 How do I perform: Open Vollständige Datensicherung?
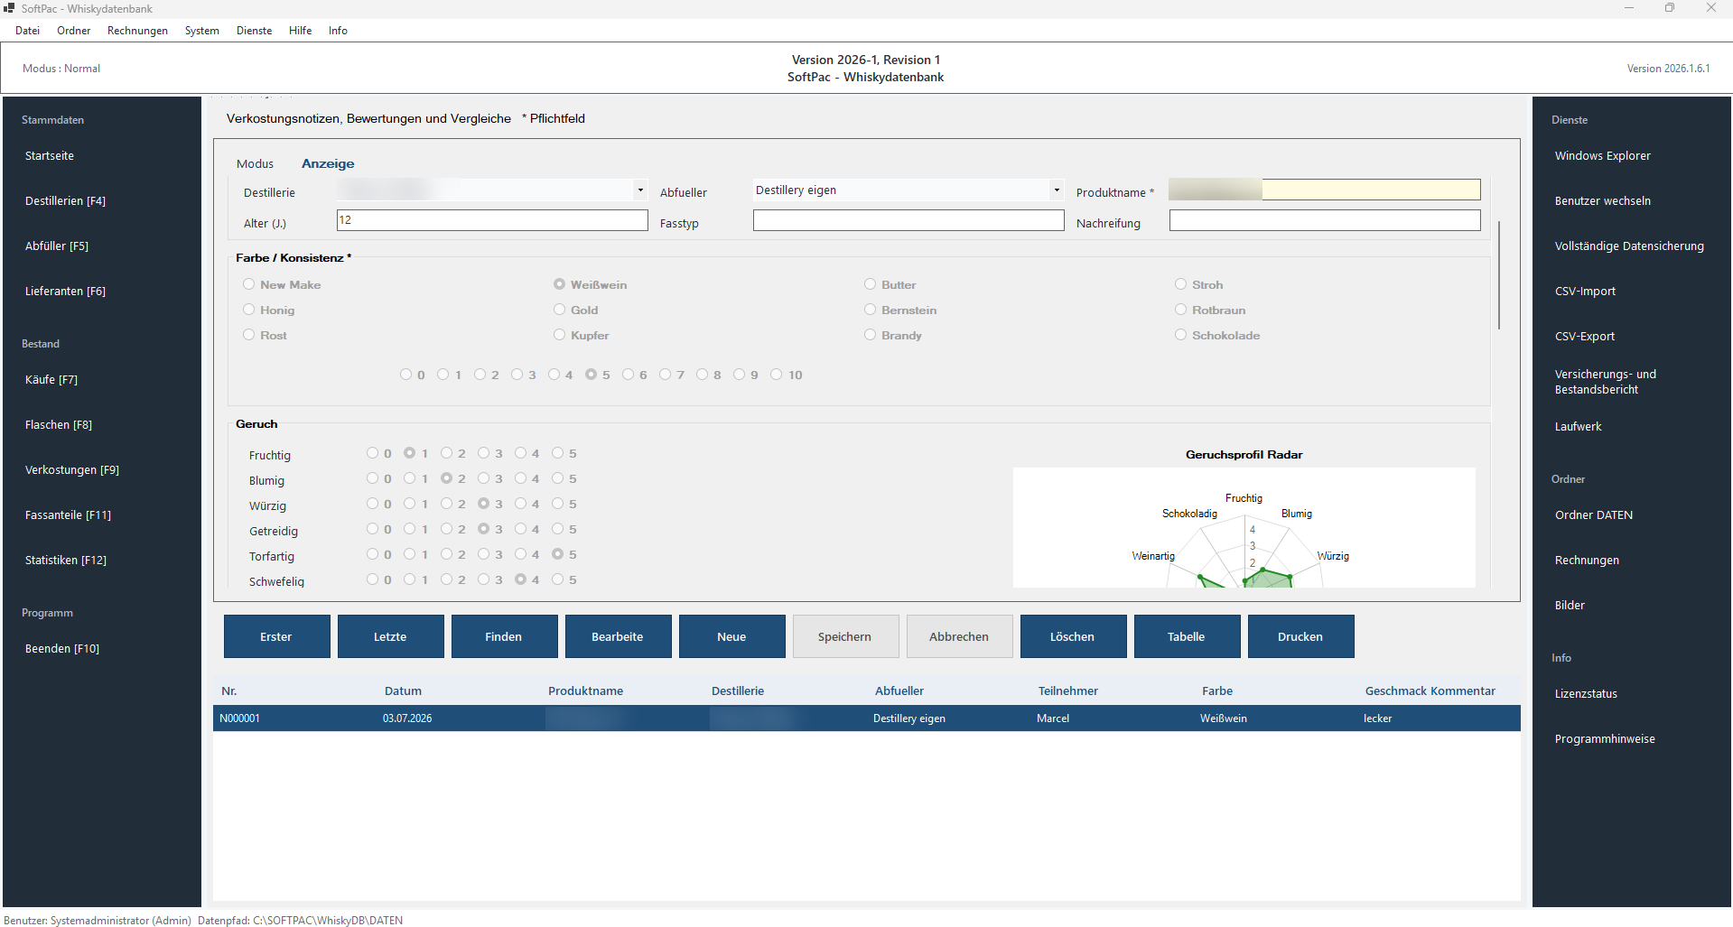tap(1628, 246)
